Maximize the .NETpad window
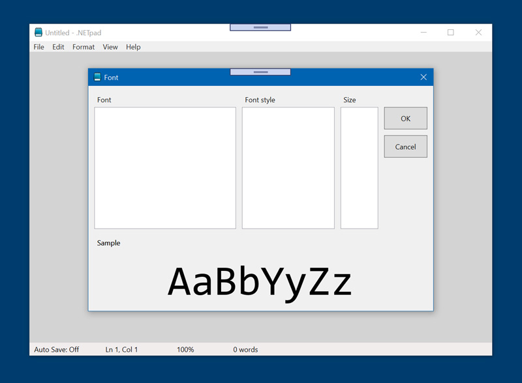The image size is (522, 383). coord(450,33)
